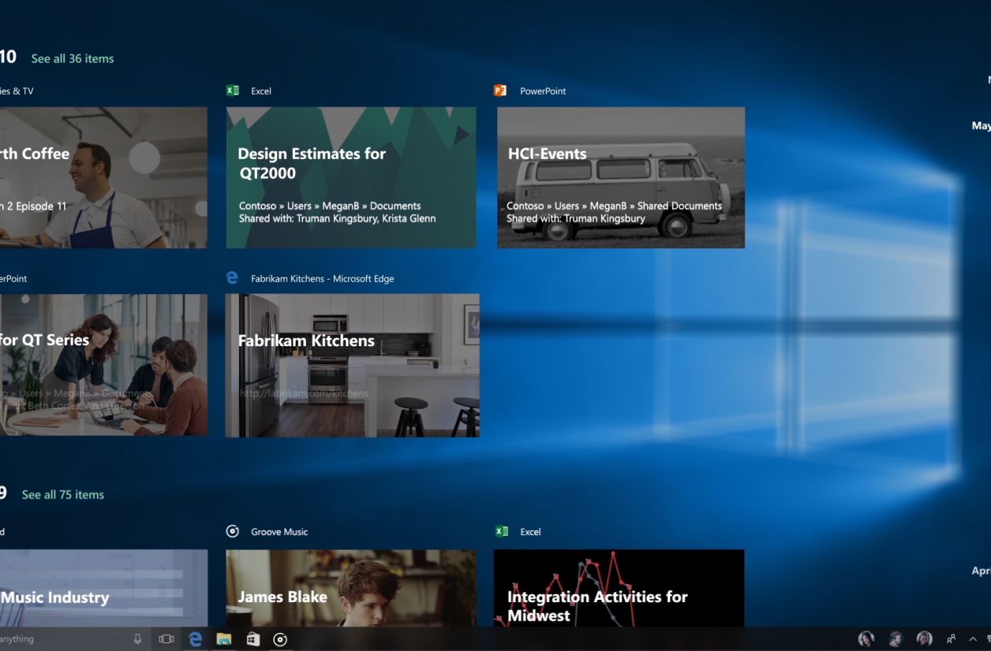This screenshot has height=651, width=991.
Task: Jump to April on the timeline scrollbar
Action: [981, 571]
